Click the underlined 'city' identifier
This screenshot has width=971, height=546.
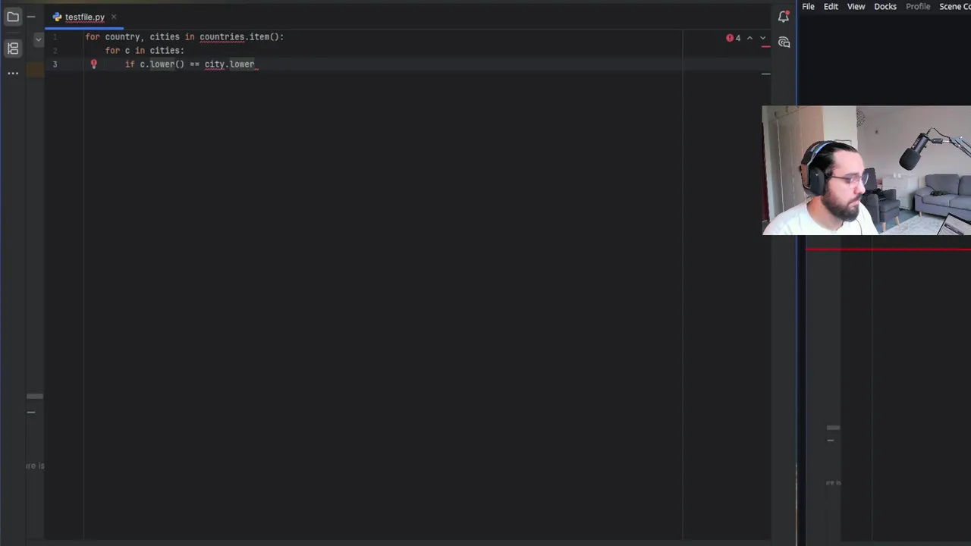pyautogui.click(x=214, y=64)
